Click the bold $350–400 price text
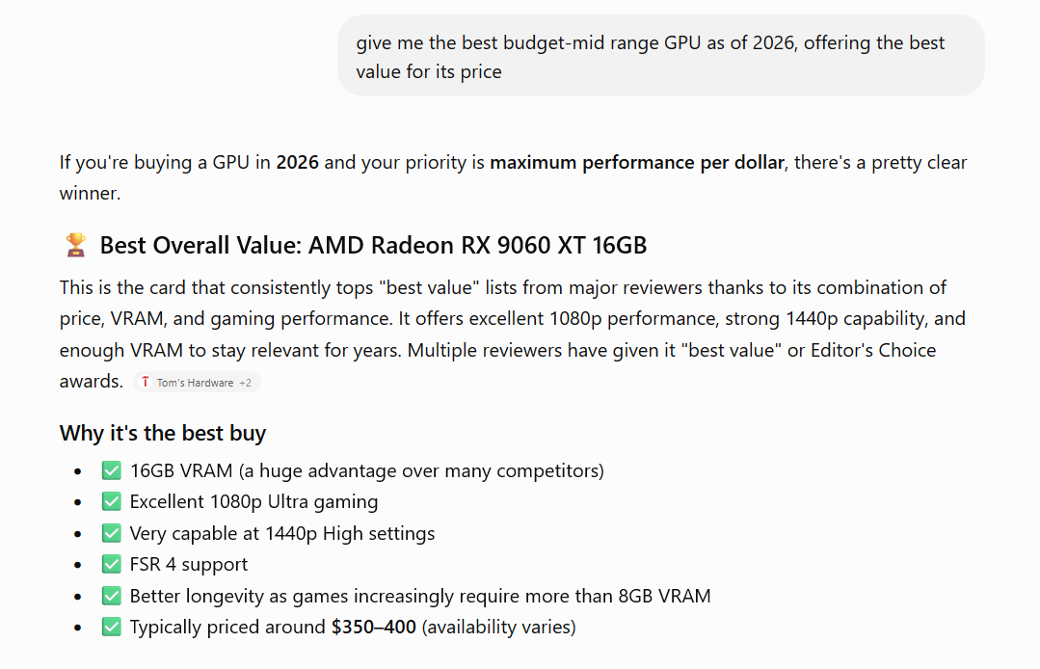The width and height of the screenshot is (1040, 669). pyautogui.click(x=373, y=627)
